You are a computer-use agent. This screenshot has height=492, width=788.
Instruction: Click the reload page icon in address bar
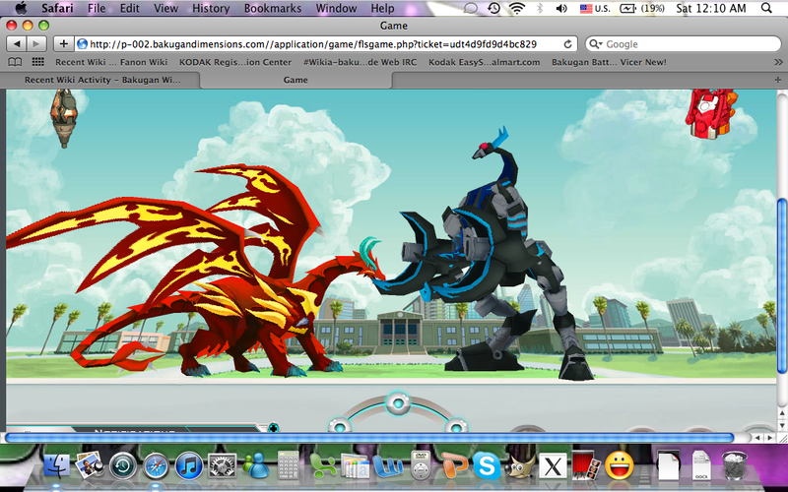coord(568,44)
